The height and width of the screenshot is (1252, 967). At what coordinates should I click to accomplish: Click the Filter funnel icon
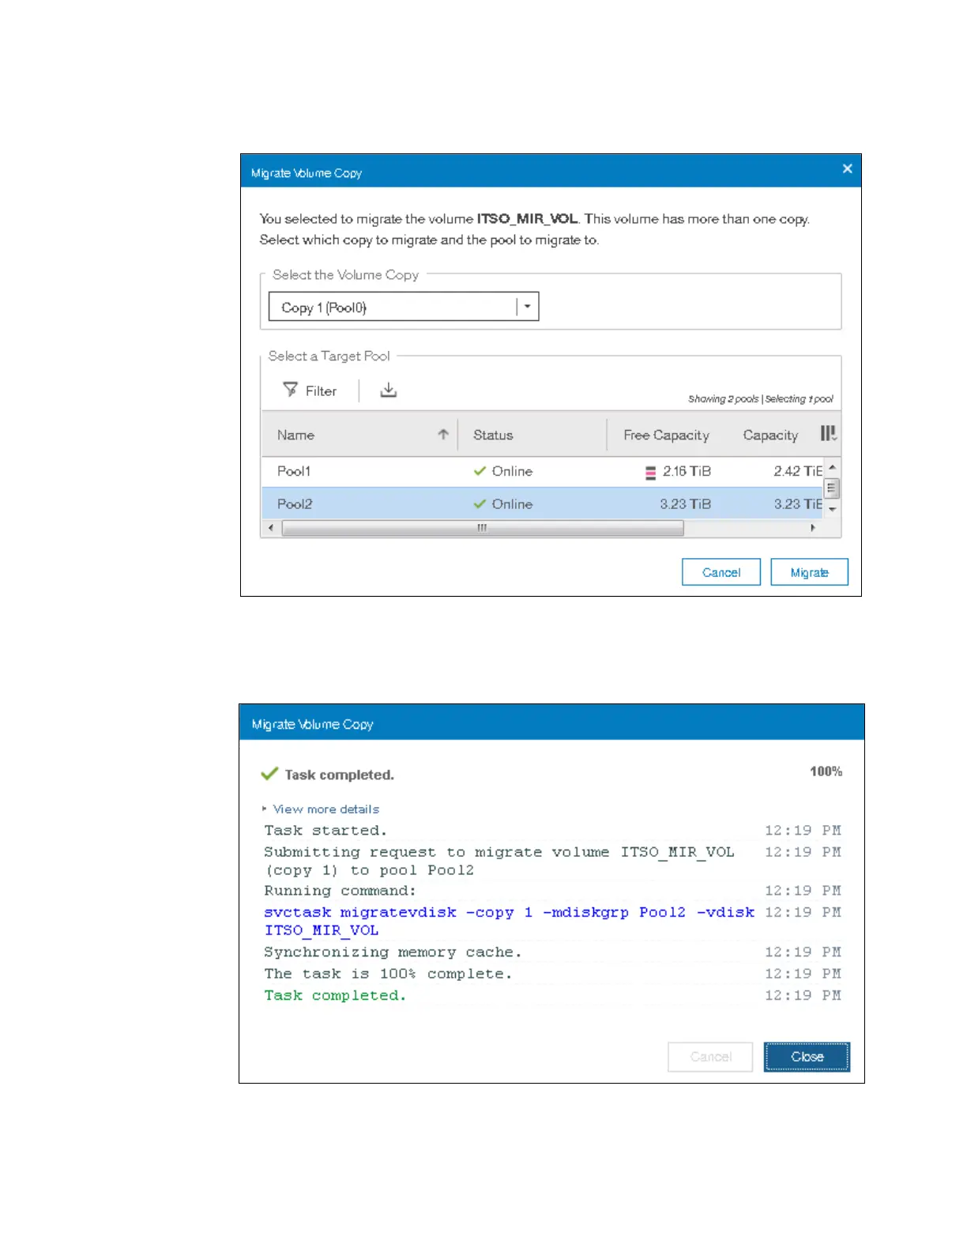point(290,390)
